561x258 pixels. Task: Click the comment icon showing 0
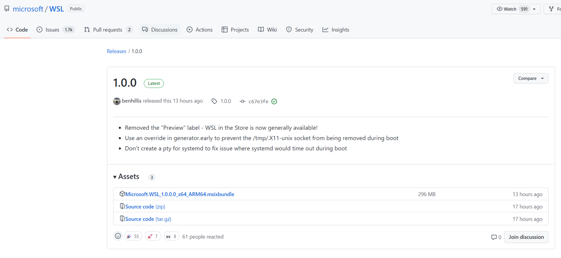tap(496, 237)
